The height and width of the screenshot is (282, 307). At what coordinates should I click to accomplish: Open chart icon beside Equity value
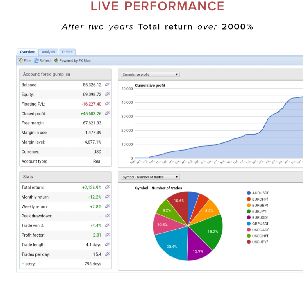(x=107, y=94)
